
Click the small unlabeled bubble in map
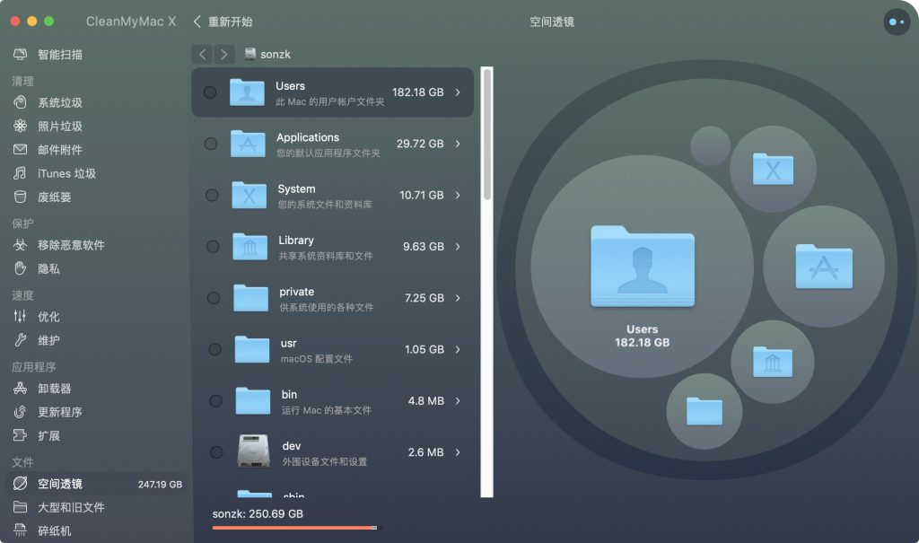711,146
